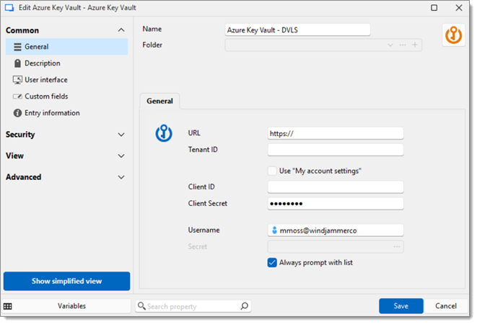
Task: Click the magnifier icon left of Search property
Action: pyautogui.click(x=141, y=306)
